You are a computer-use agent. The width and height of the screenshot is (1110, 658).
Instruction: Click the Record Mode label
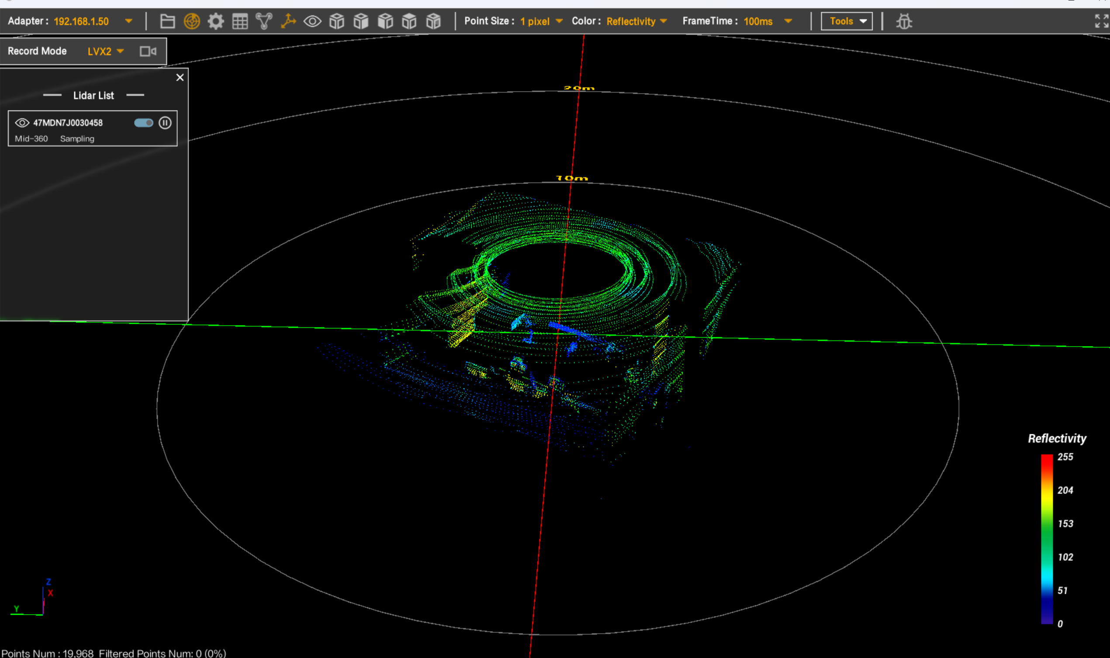point(37,51)
